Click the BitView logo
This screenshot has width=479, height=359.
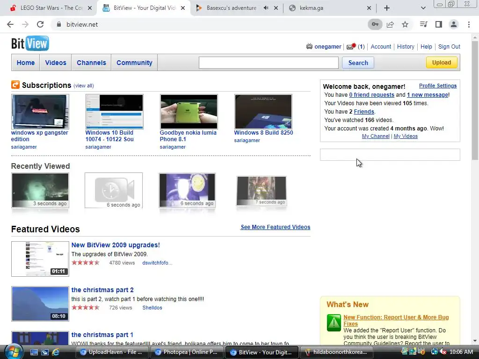coord(30,43)
